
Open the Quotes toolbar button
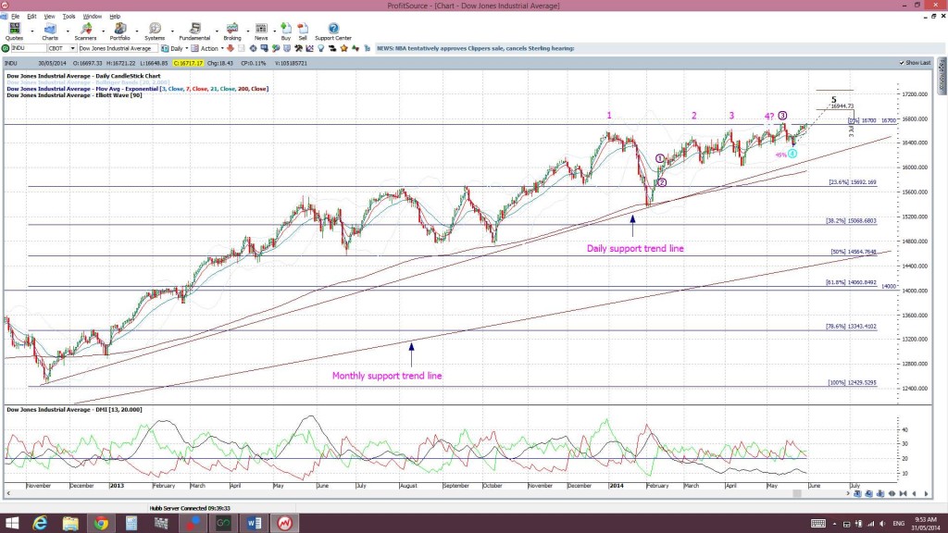[x=14, y=31]
